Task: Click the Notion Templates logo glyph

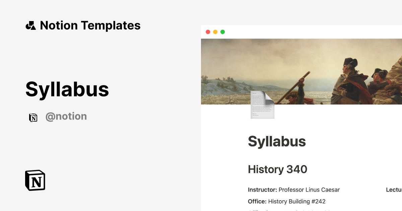Action: tap(31, 25)
